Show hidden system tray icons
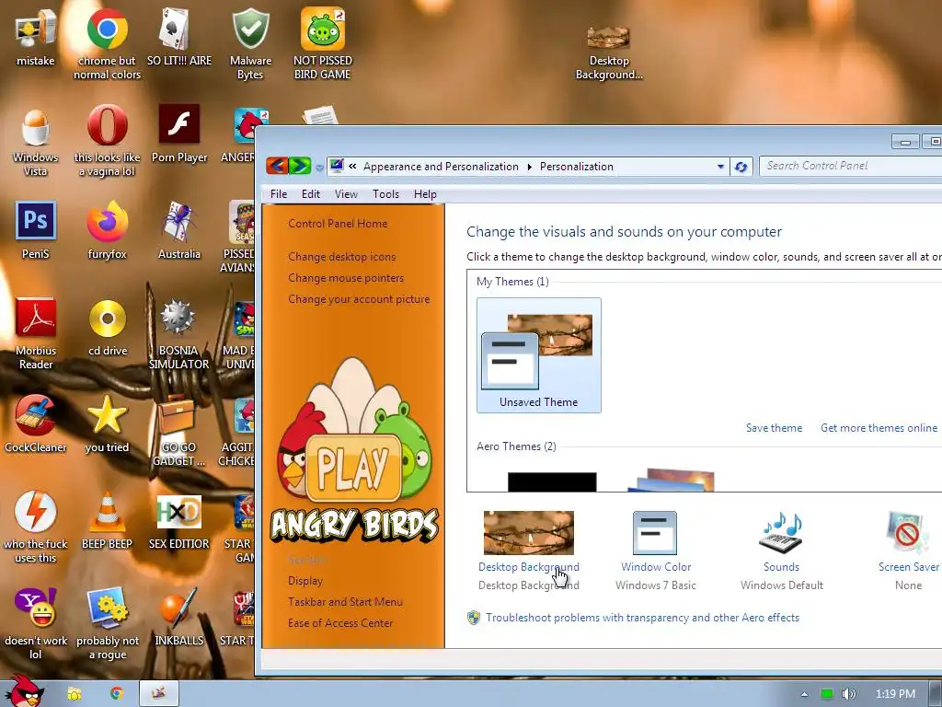 [x=804, y=694]
